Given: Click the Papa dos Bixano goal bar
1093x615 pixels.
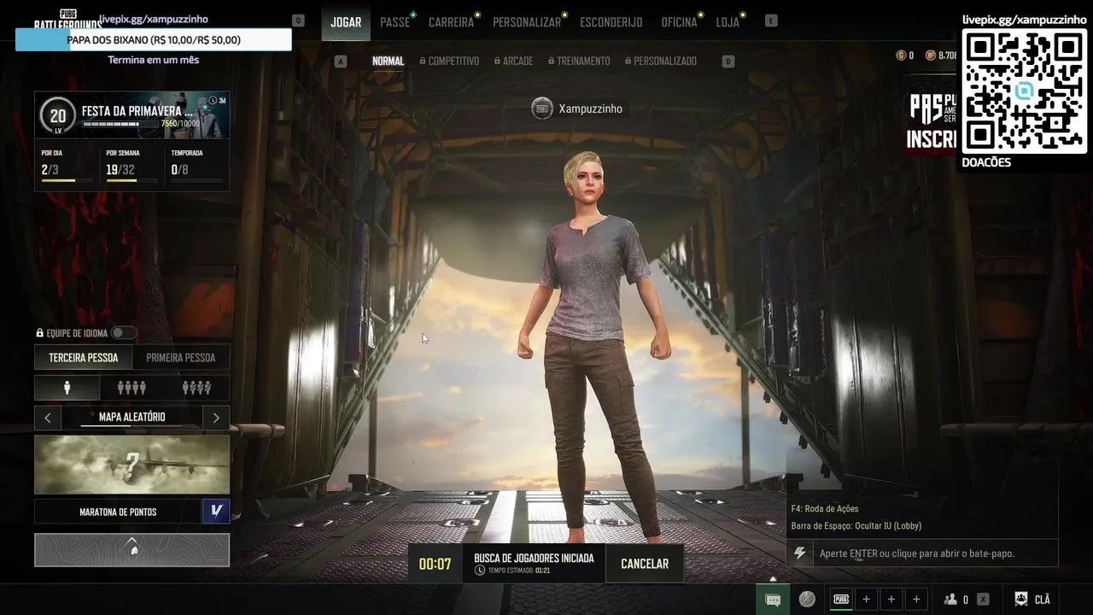Looking at the screenshot, I should click(x=154, y=39).
